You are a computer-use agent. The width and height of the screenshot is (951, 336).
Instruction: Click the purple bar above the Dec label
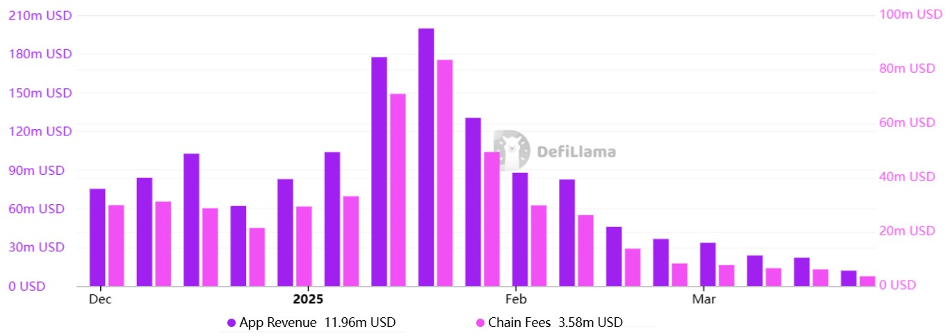pos(97,237)
